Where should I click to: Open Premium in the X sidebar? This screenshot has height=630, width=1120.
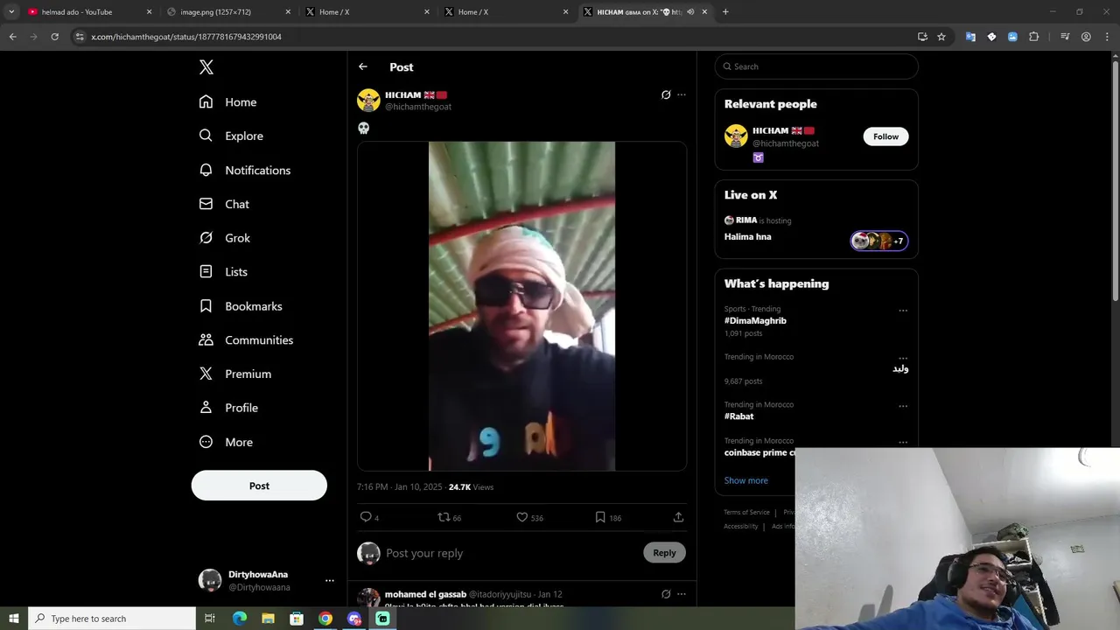(234, 374)
